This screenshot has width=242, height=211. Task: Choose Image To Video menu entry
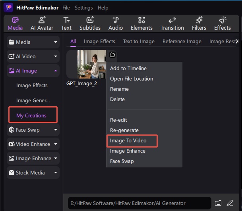[128, 141]
